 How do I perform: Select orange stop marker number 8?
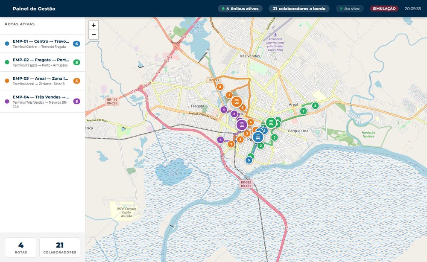pos(220,87)
